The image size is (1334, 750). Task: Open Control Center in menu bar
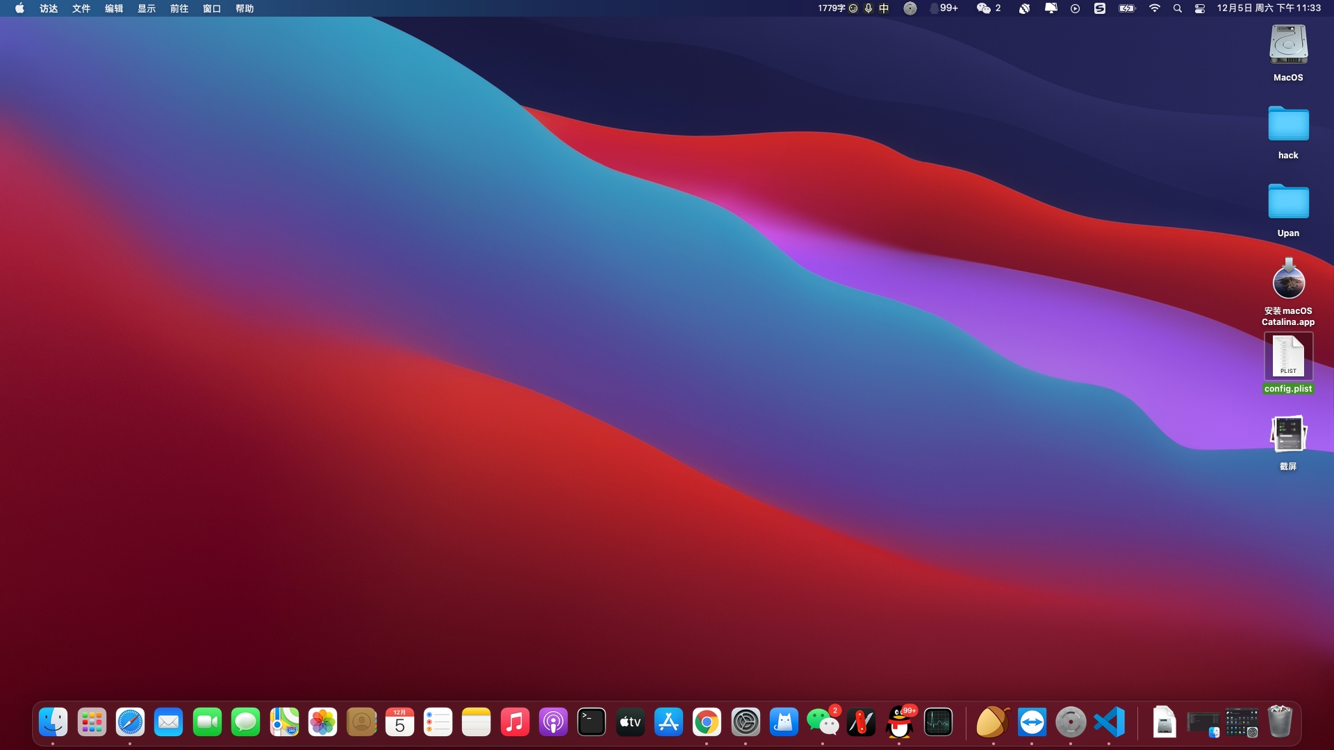point(1200,8)
